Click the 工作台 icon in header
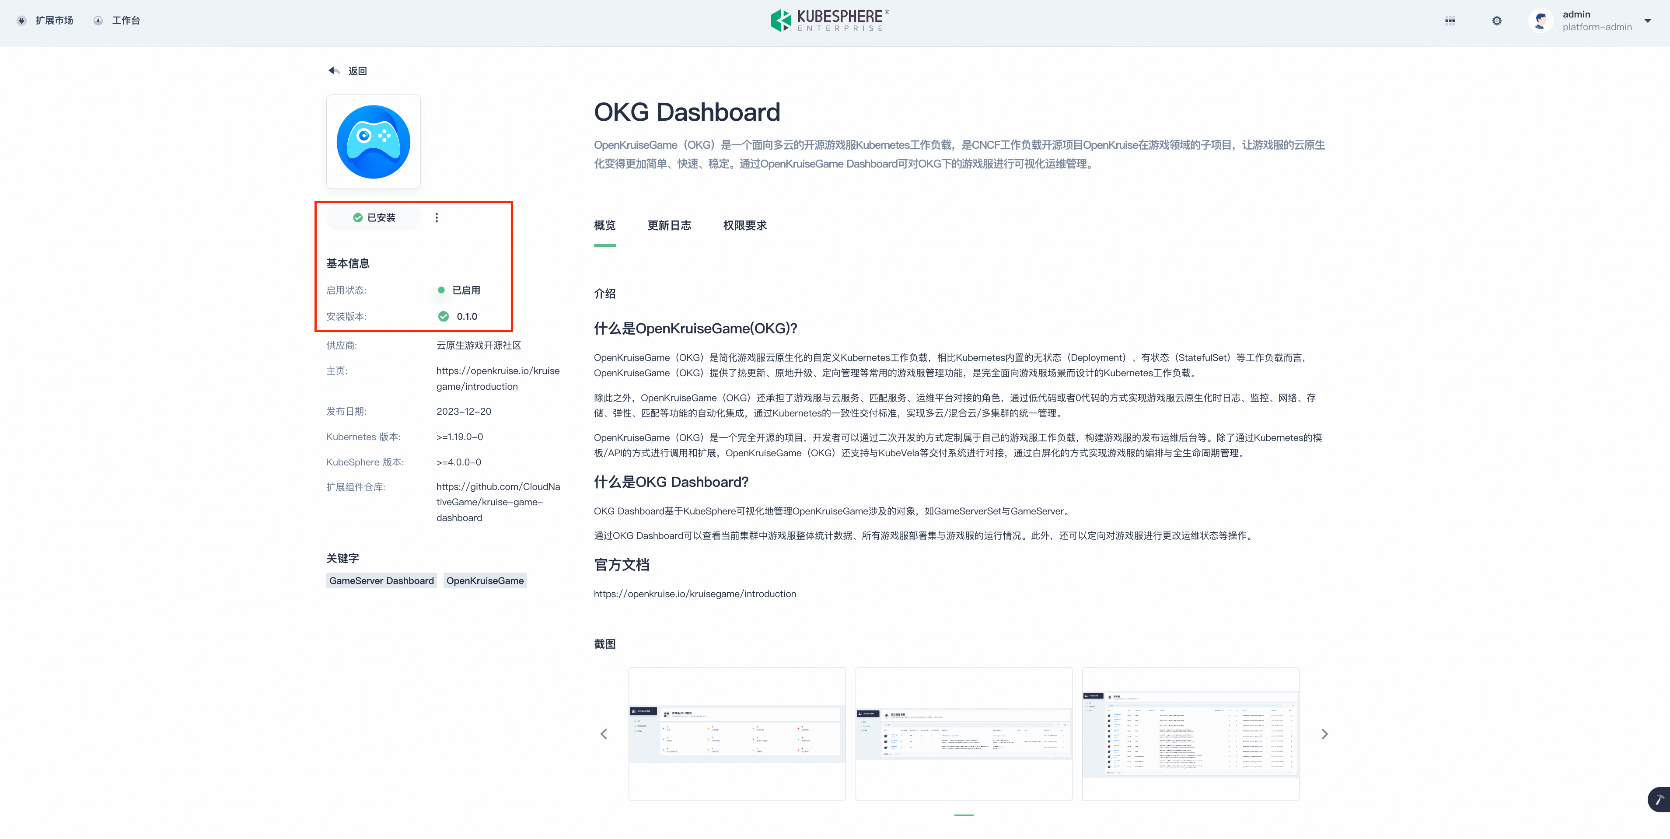Image resolution: width=1670 pixels, height=839 pixels. 98,21
